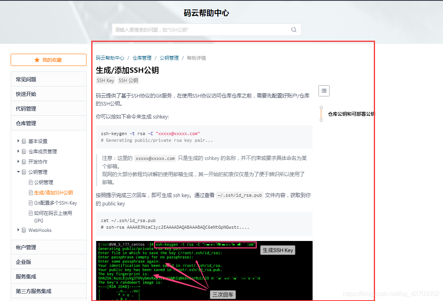Click the 帮助详情 breadcrumb text

[196, 58]
